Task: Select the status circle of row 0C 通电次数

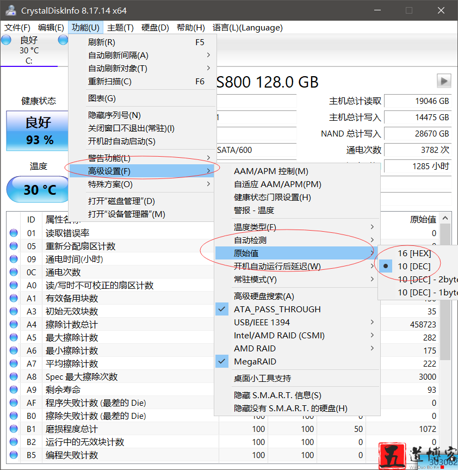Action: [14, 272]
